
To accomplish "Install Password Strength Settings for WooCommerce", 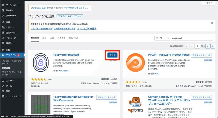I will tap(107, 97).
